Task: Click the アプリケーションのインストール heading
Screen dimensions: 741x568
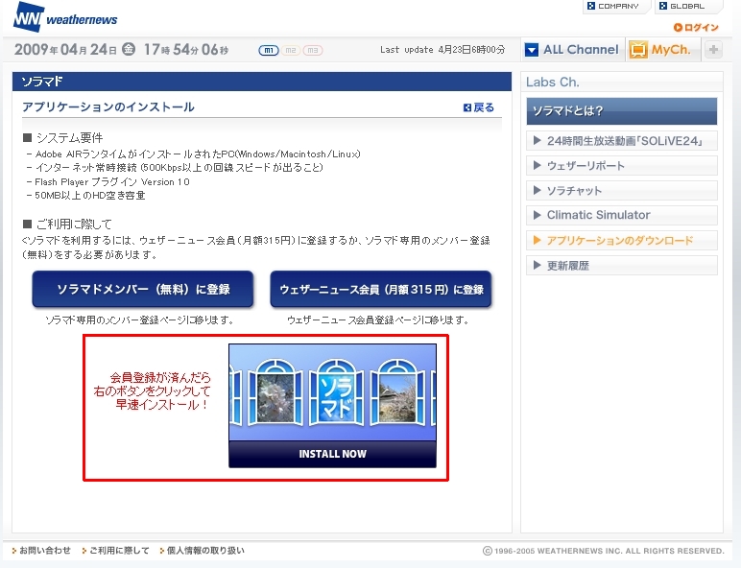Action: 108,107
